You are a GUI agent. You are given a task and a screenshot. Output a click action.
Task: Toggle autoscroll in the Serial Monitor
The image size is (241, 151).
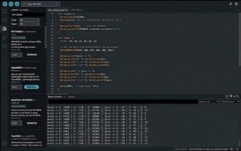tap(227, 96)
